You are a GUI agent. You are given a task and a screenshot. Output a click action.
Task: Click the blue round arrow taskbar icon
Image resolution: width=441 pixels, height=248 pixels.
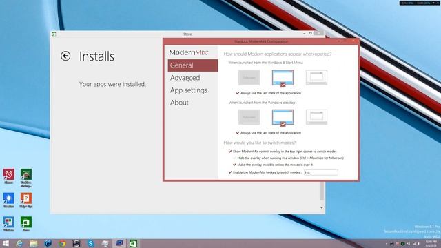[48, 243]
